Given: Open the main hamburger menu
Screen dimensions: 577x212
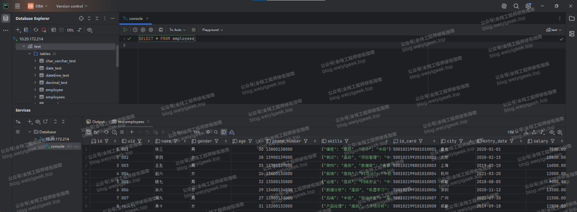Looking at the screenshot, I should pyautogui.click(x=17, y=6).
